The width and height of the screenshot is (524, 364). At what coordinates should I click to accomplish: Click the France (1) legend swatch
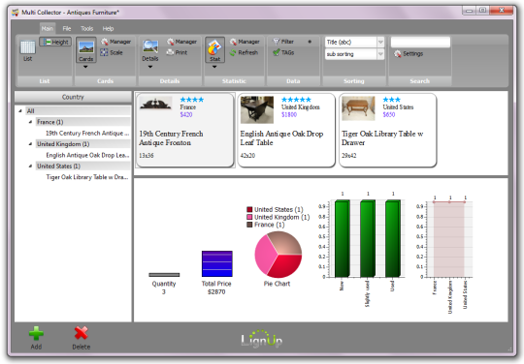click(249, 225)
